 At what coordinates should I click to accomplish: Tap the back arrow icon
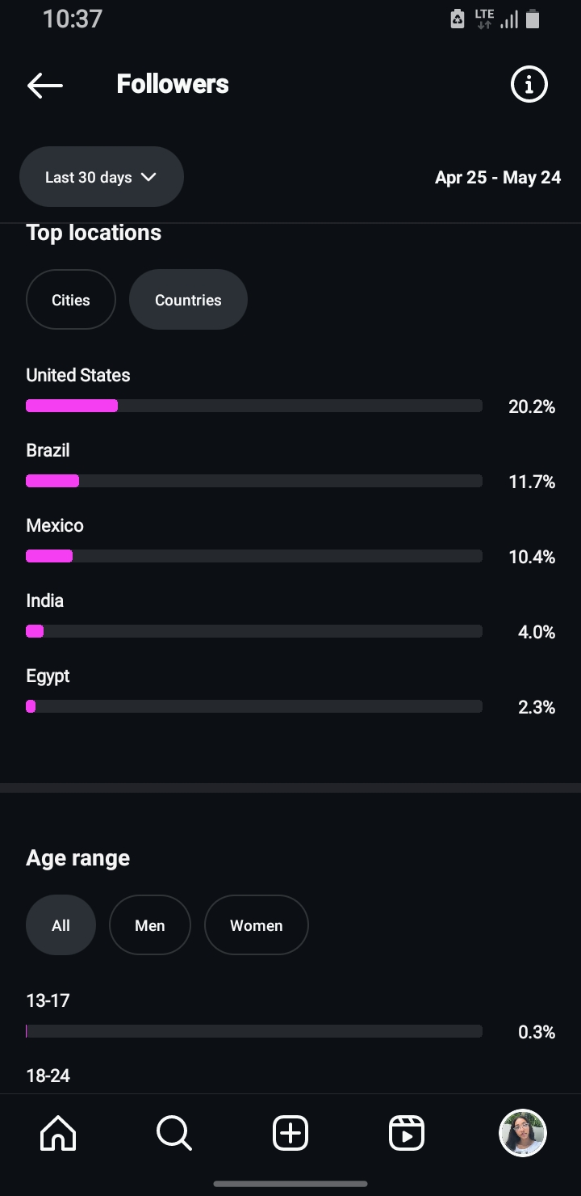(45, 85)
